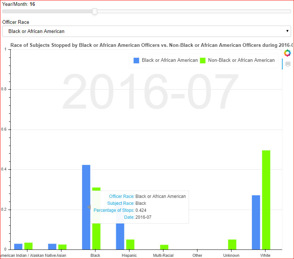Click green bar for American Indian / Alaskan Native

[28, 246]
